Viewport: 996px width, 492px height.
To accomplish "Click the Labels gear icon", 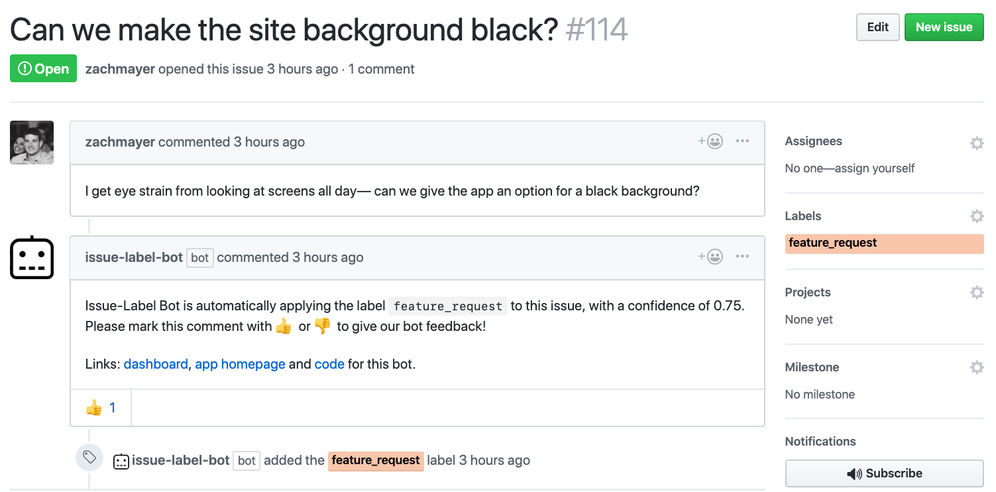I will [976, 216].
